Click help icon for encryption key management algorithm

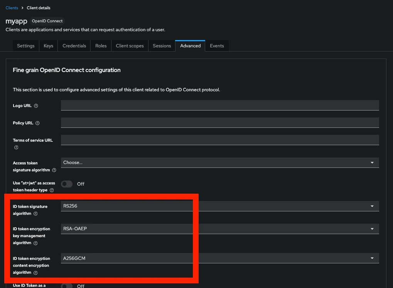pos(35,243)
